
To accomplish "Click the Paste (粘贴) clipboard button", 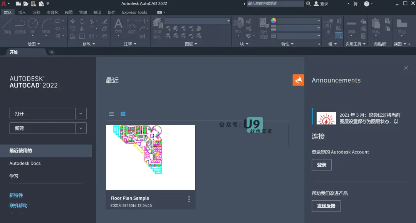I will [376, 26].
